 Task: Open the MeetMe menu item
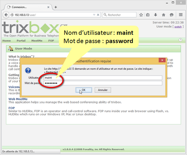tap(37, 41)
